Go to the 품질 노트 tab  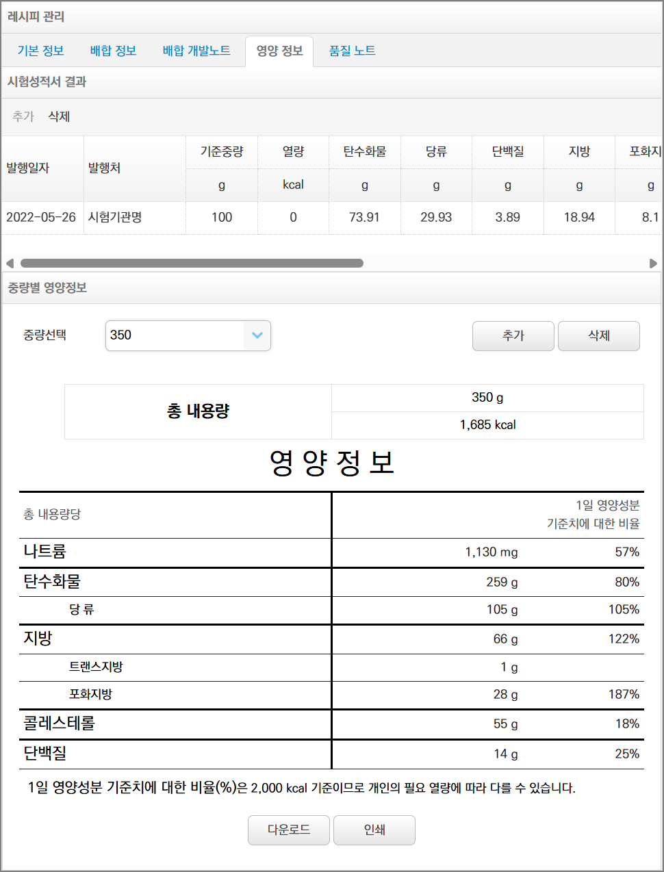pyautogui.click(x=352, y=51)
